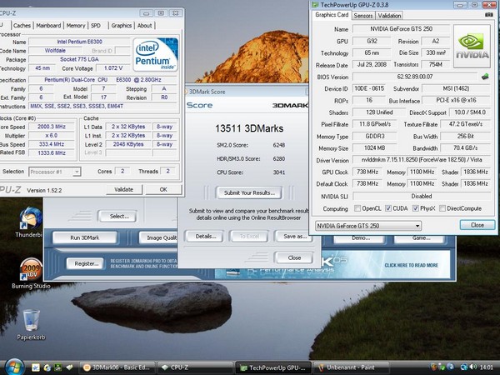Open the volume speaker icon in the system tray
Viewport: 500px width, 375px height.
point(473,367)
